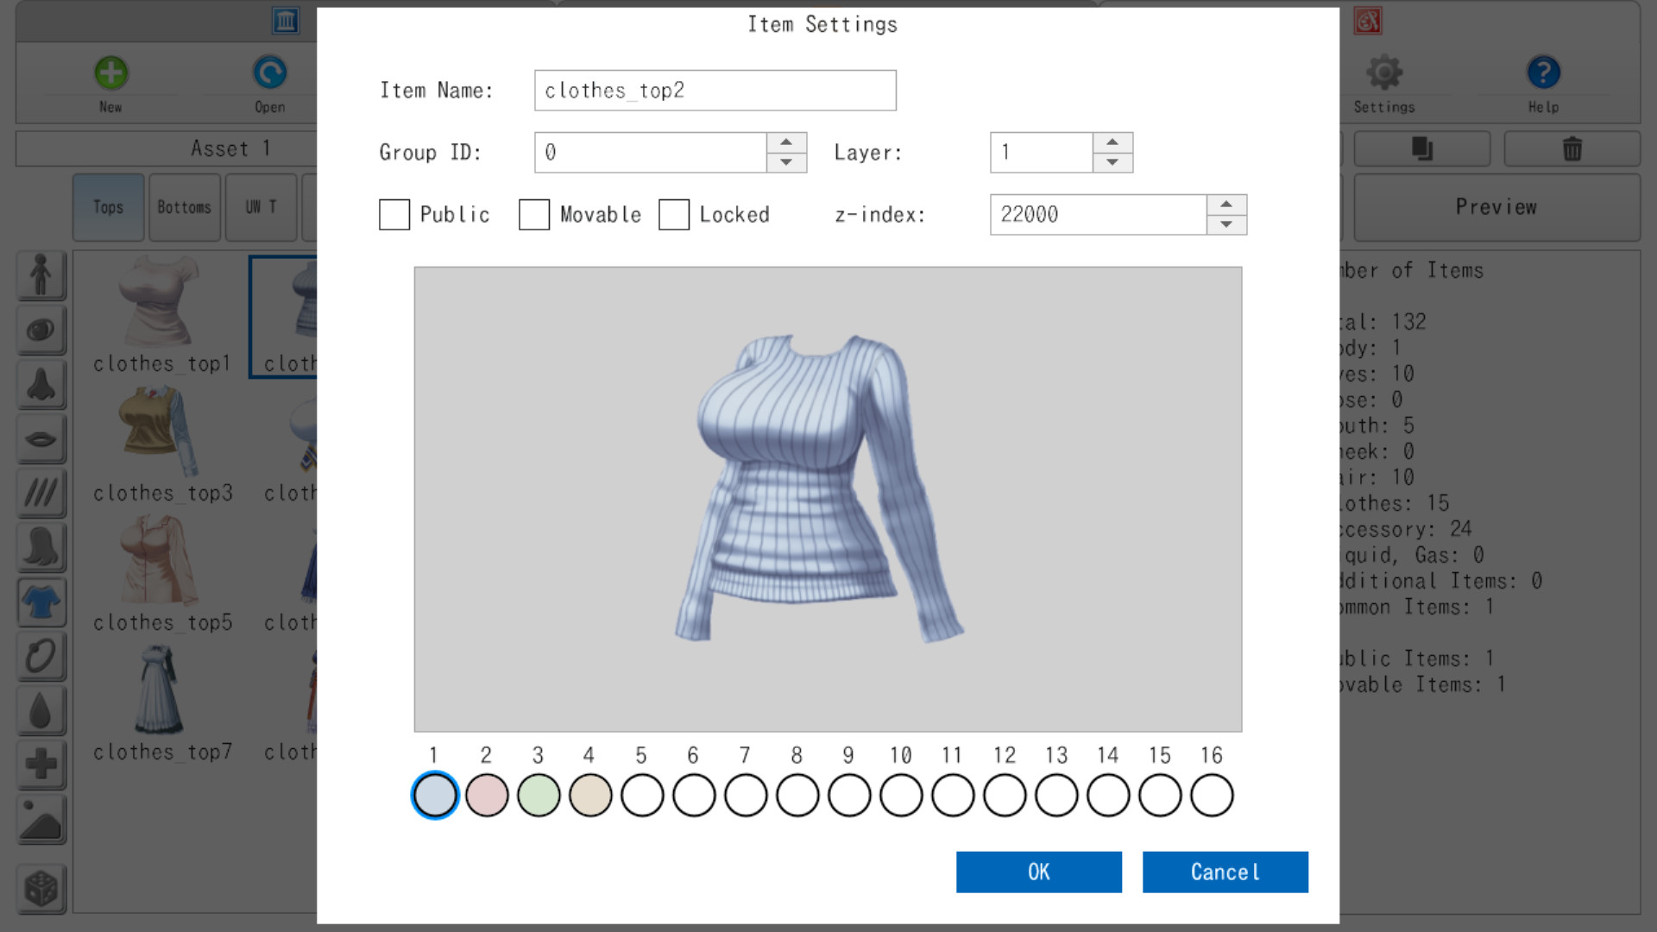
Task: Select the body part tool
Action: [x=41, y=276]
